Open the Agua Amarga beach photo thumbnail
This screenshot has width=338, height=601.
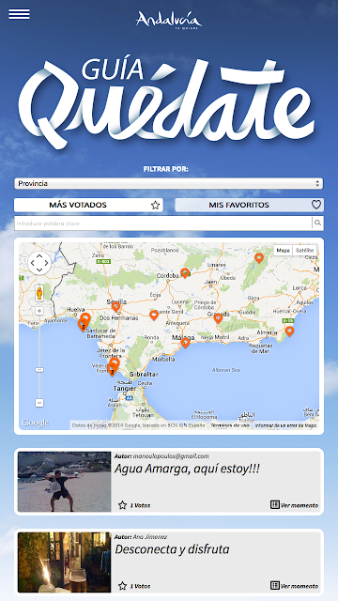(65, 482)
